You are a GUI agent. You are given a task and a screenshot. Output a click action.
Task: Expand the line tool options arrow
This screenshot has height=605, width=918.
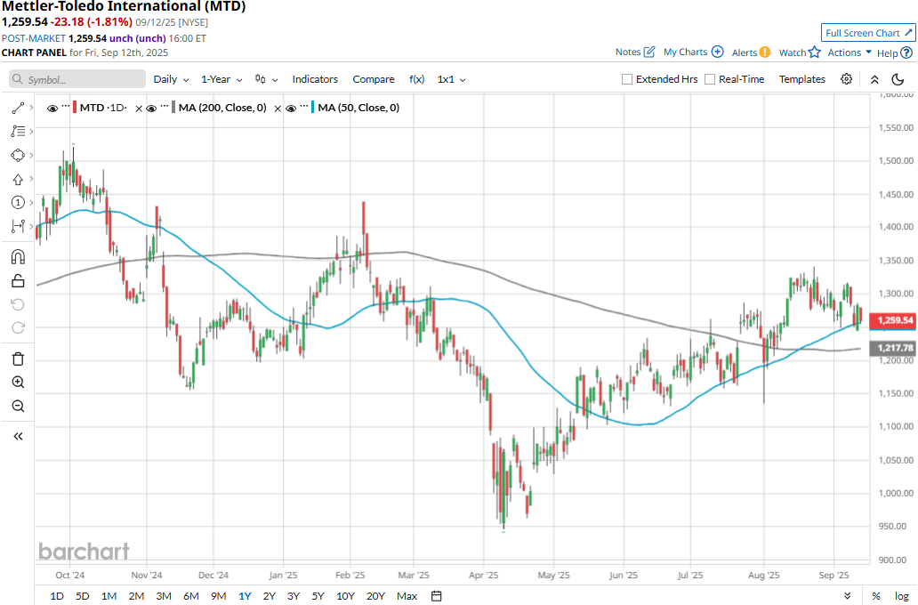31,108
